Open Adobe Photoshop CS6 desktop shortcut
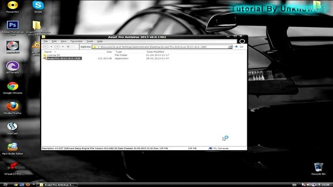Image resolution: width=333 pixels, height=187 pixels. click(12, 25)
